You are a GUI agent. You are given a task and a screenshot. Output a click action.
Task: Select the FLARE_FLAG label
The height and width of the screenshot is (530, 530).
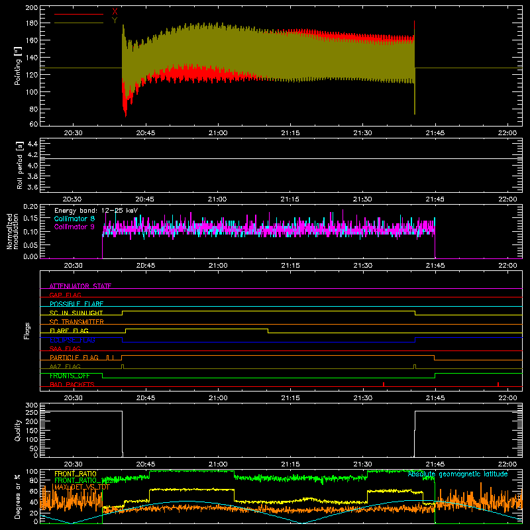click(69, 331)
